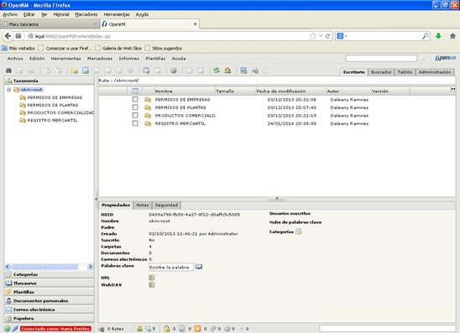Expand the Thesaurus sidebar panel
The width and height of the screenshot is (460, 333).
tap(49, 284)
